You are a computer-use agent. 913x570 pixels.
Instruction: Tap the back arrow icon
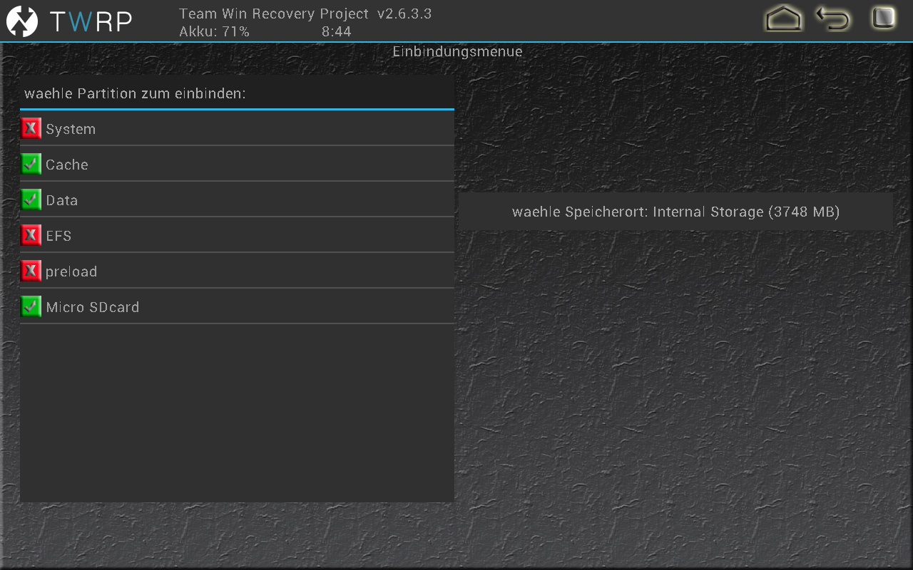click(833, 19)
